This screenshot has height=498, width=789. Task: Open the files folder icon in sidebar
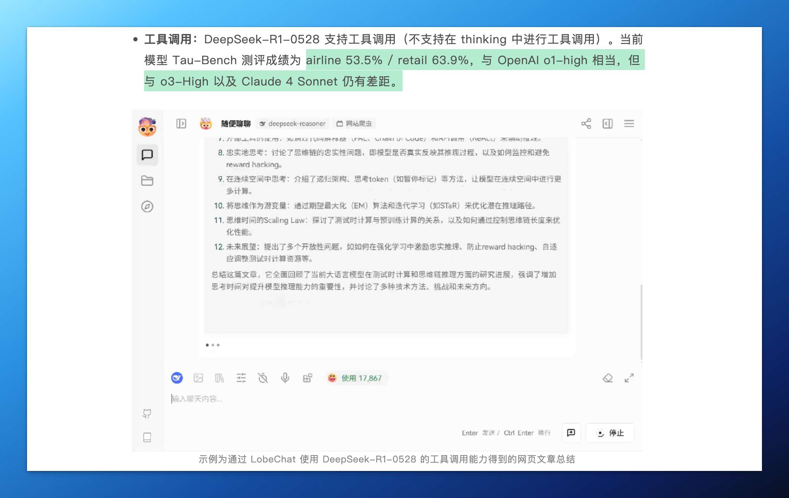(147, 181)
